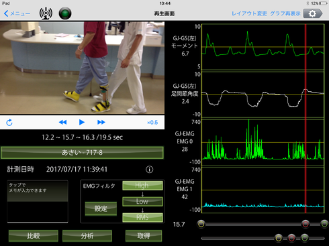Tap the 計測日時 label
This screenshot has width=329, height=246.
[20, 170]
